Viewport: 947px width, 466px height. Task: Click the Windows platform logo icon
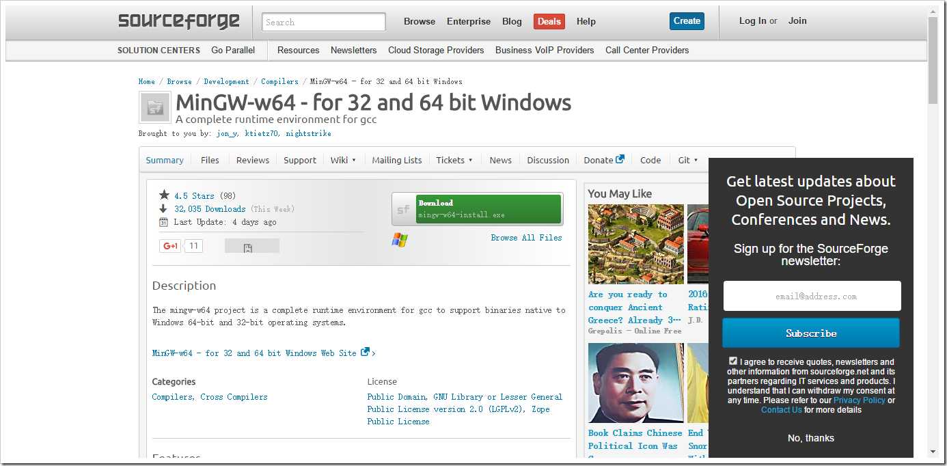400,239
